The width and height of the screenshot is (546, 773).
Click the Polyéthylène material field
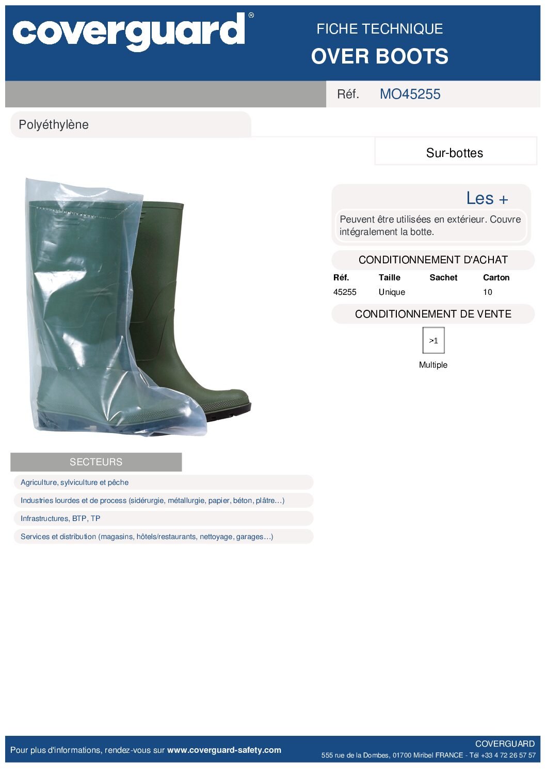tap(131, 124)
